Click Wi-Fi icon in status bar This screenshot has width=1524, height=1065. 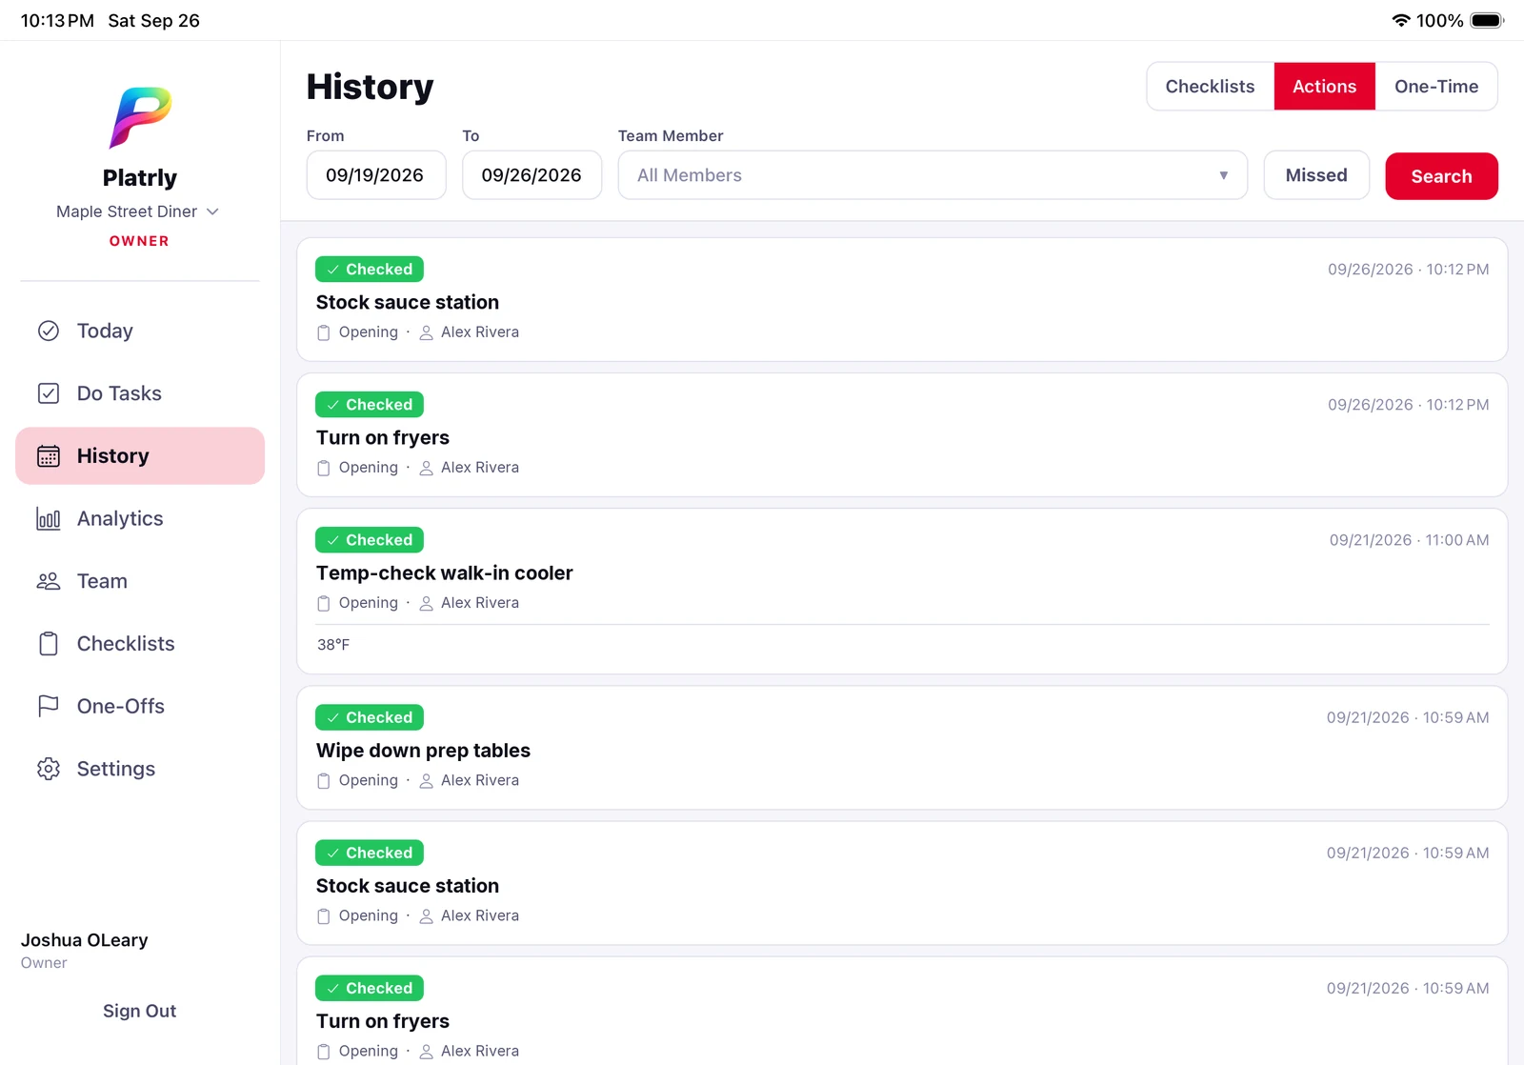1401,20
